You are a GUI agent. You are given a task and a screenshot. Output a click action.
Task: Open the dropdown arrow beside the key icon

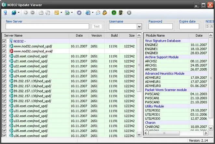[x=61, y=12]
